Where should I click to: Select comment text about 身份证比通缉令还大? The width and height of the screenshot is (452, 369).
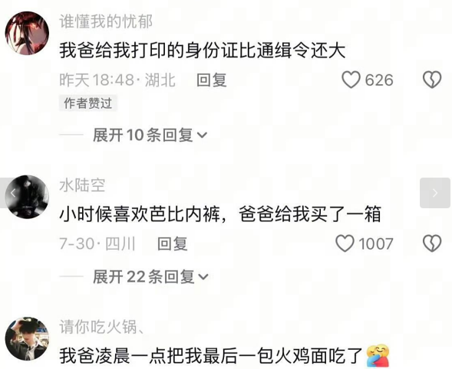(x=203, y=51)
